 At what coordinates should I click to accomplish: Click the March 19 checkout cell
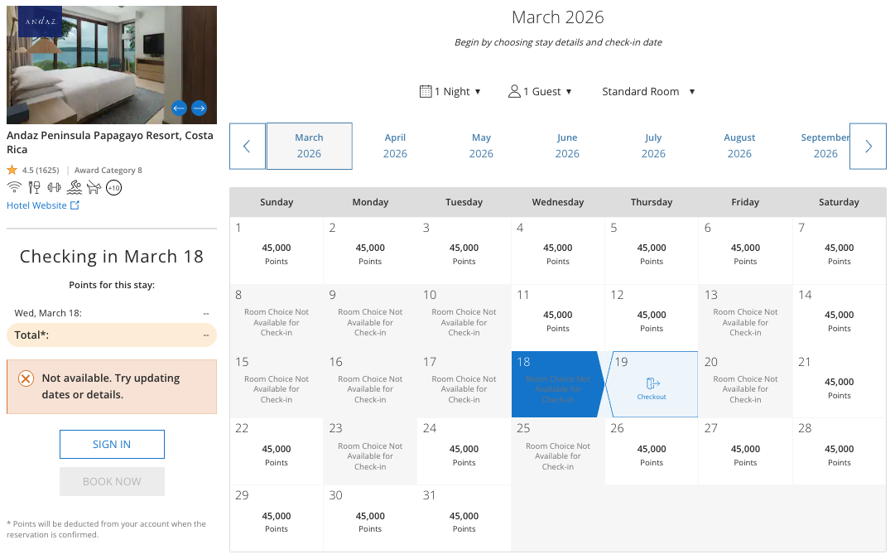(x=652, y=384)
